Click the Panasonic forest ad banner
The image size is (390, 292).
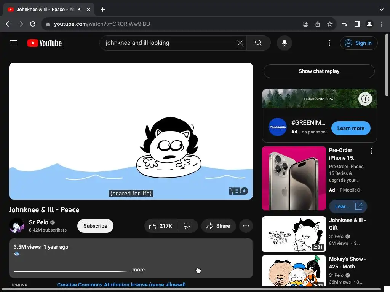[320, 98]
